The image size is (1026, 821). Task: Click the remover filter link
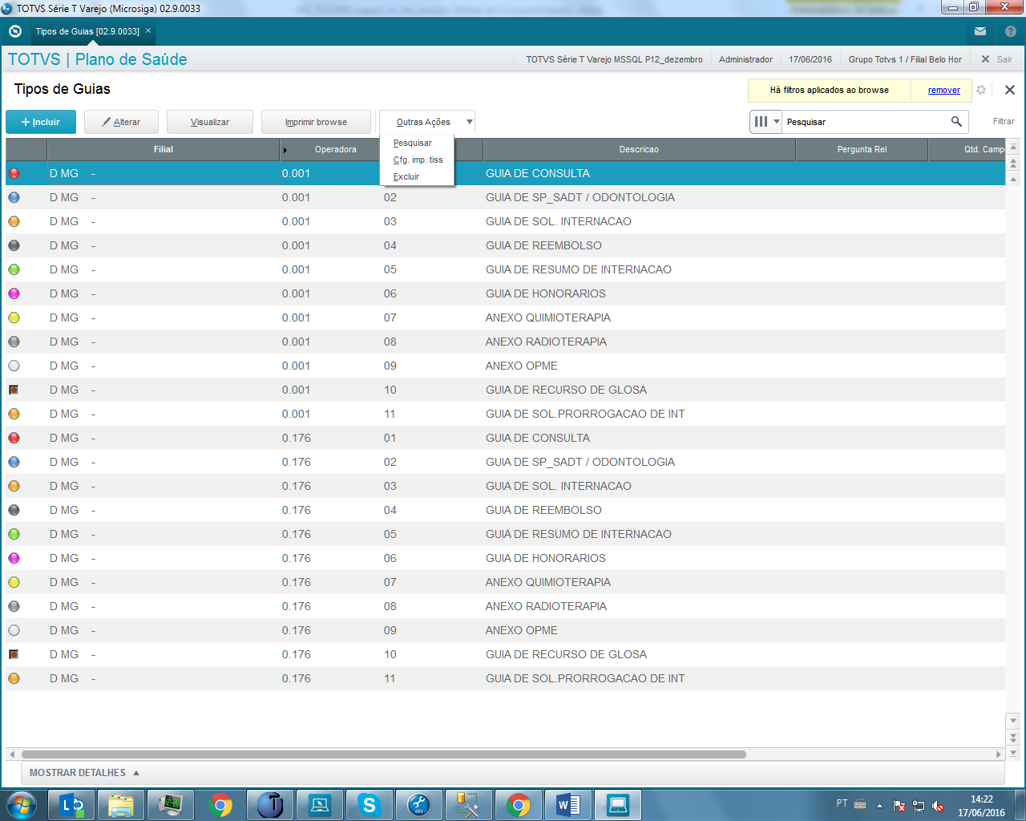(x=944, y=90)
